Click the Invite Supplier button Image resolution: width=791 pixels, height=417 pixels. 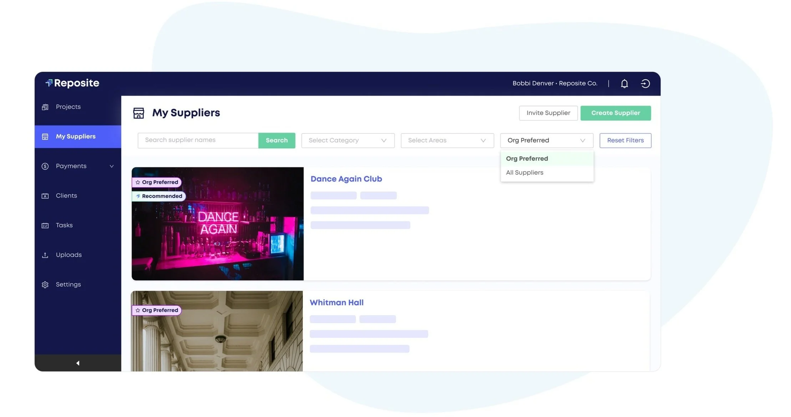click(548, 113)
